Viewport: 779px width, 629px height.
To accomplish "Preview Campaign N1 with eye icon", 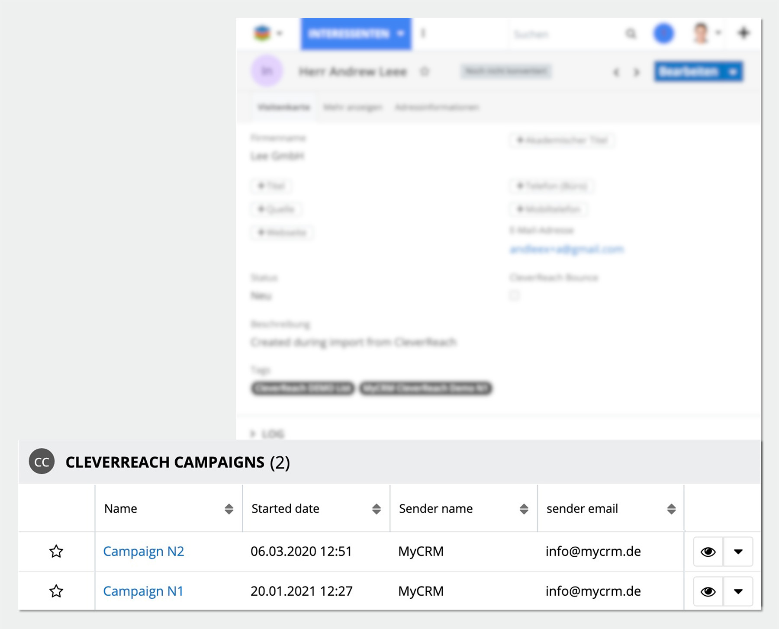I will pos(708,591).
